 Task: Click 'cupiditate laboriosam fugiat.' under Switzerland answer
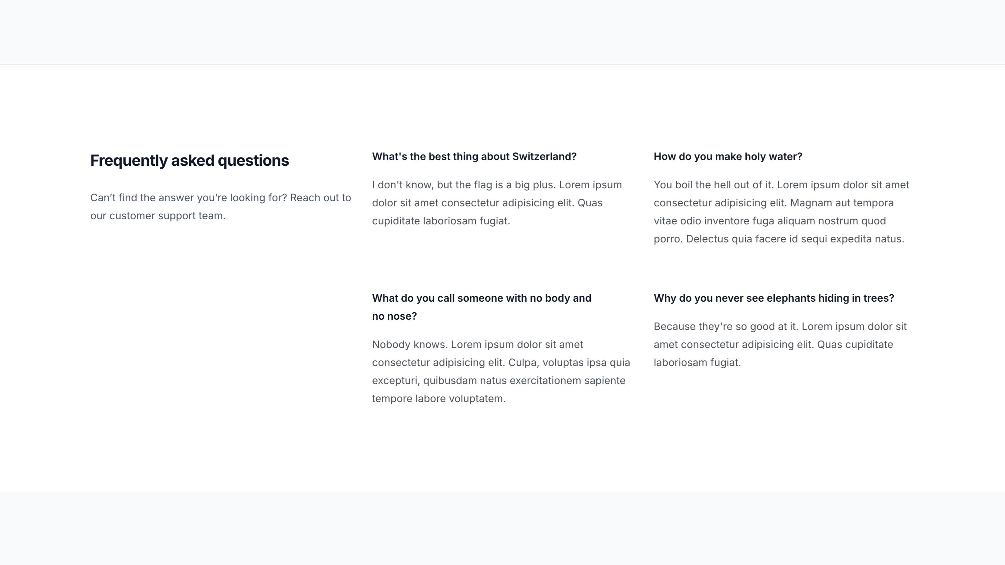pyautogui.click(x=441, y=221)
